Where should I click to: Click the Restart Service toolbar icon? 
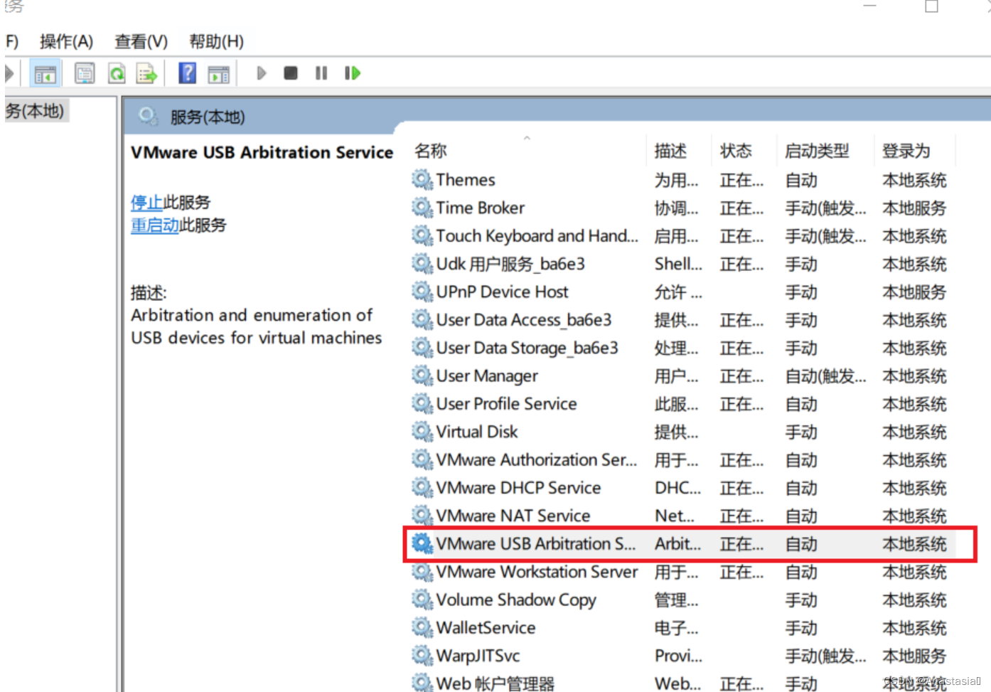(353, 73)
